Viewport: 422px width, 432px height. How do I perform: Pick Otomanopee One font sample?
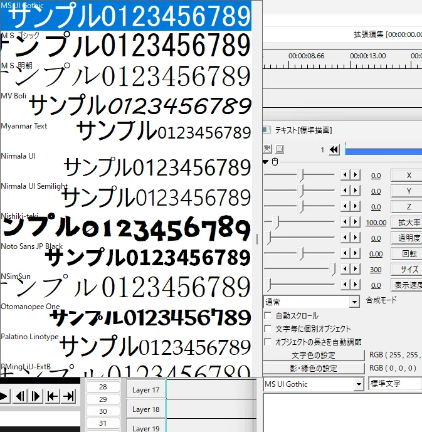click(126, 316)
